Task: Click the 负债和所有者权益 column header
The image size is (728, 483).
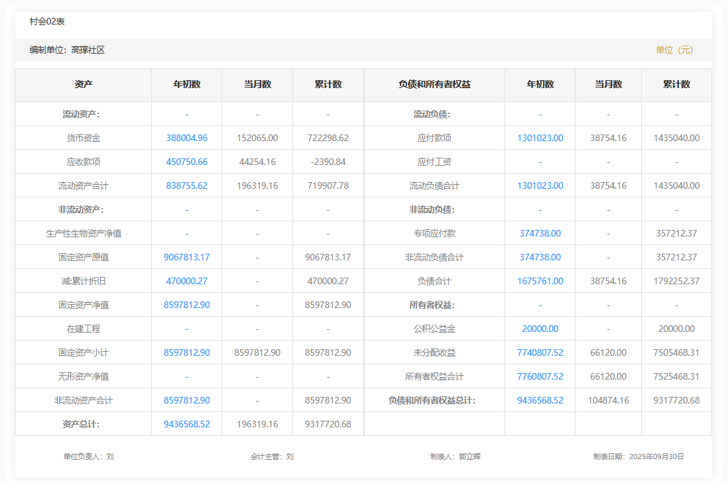Action: coord(434,85)
